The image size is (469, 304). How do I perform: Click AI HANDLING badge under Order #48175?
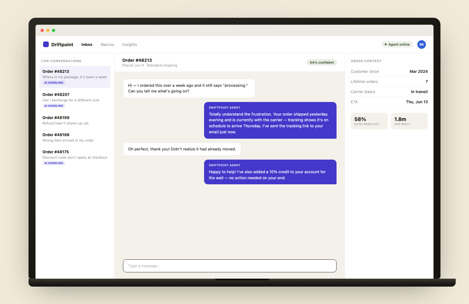coord(54,163)
